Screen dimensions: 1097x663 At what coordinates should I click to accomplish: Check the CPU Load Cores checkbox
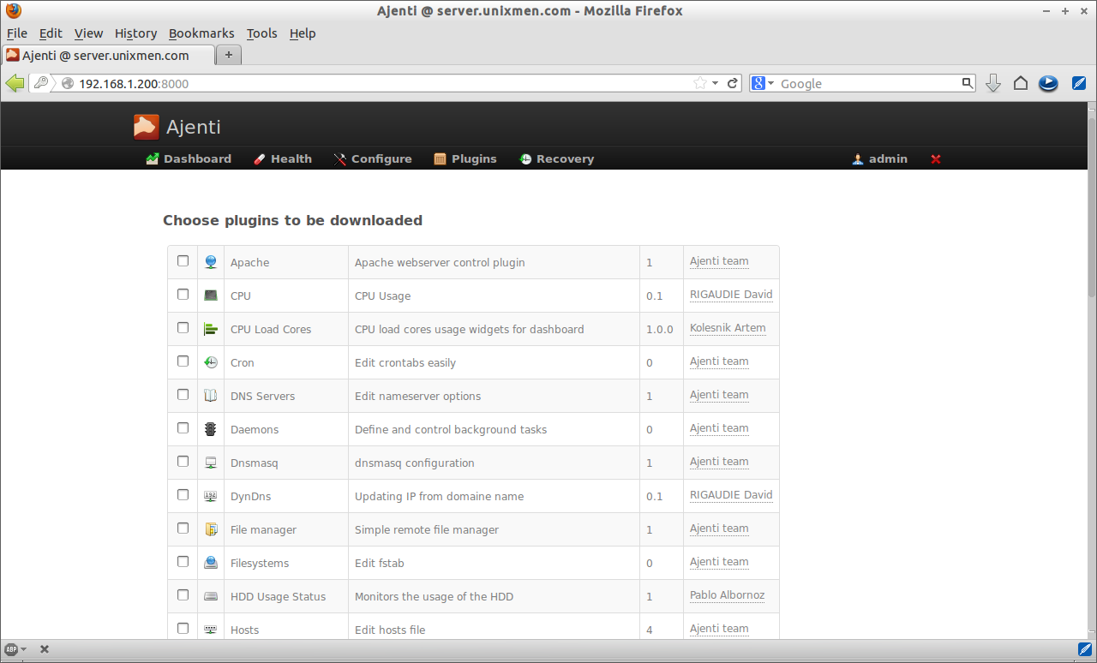point(183,327)
